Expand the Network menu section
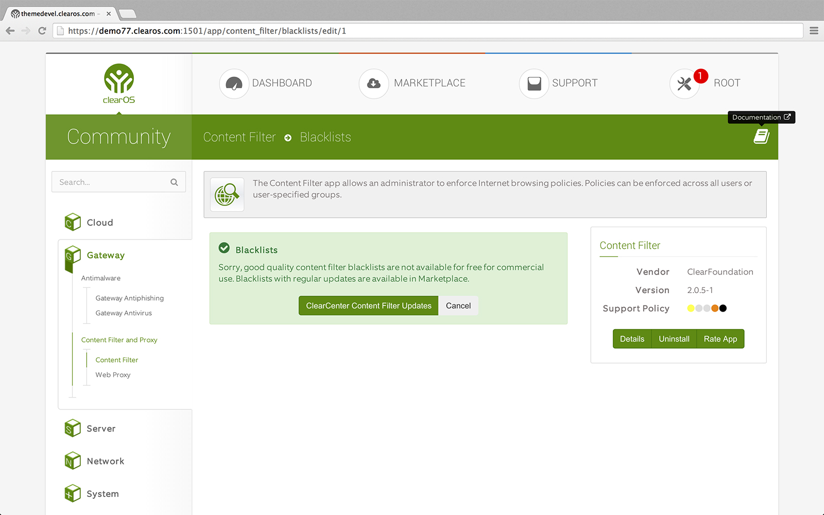This screenshot has width=824, height=515. pos(106,461)
